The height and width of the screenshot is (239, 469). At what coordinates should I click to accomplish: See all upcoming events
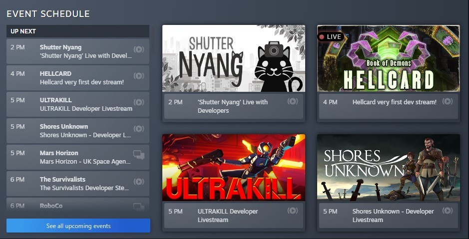tap(78, 226)
